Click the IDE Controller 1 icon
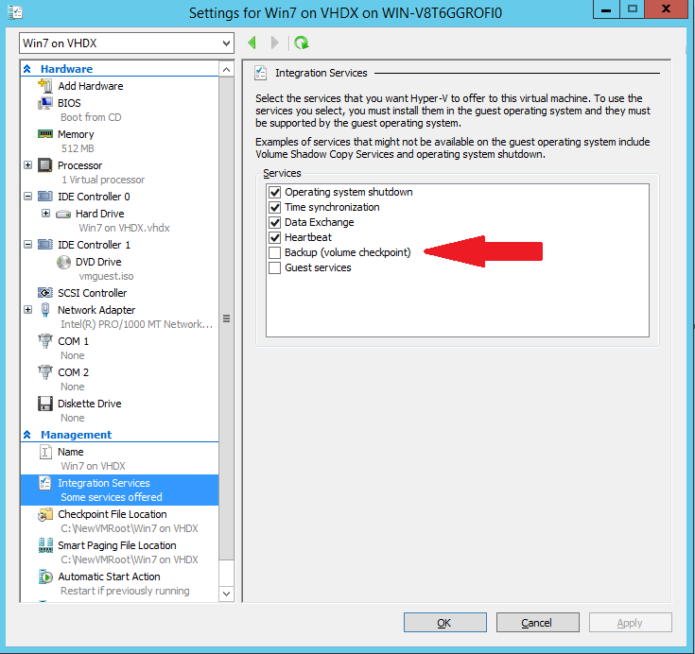This screenshot has width=695, height=654. pos(45,244)
